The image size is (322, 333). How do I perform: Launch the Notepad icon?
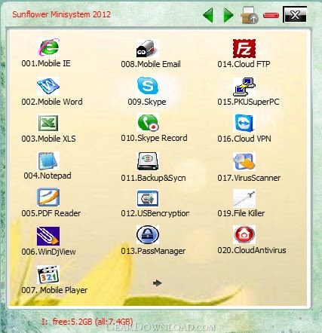48,160
